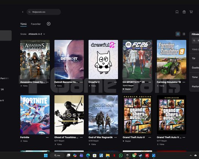
Task: Open WhatsApp from the taskbar
Action: point(121,156)
